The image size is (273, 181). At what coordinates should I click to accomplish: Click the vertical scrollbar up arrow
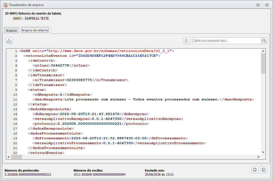pos(263,51)
